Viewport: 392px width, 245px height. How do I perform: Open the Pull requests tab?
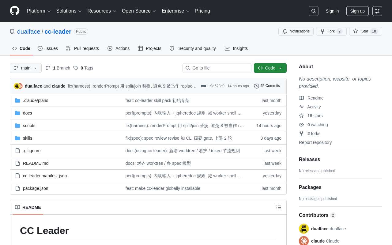click(82, 48)
